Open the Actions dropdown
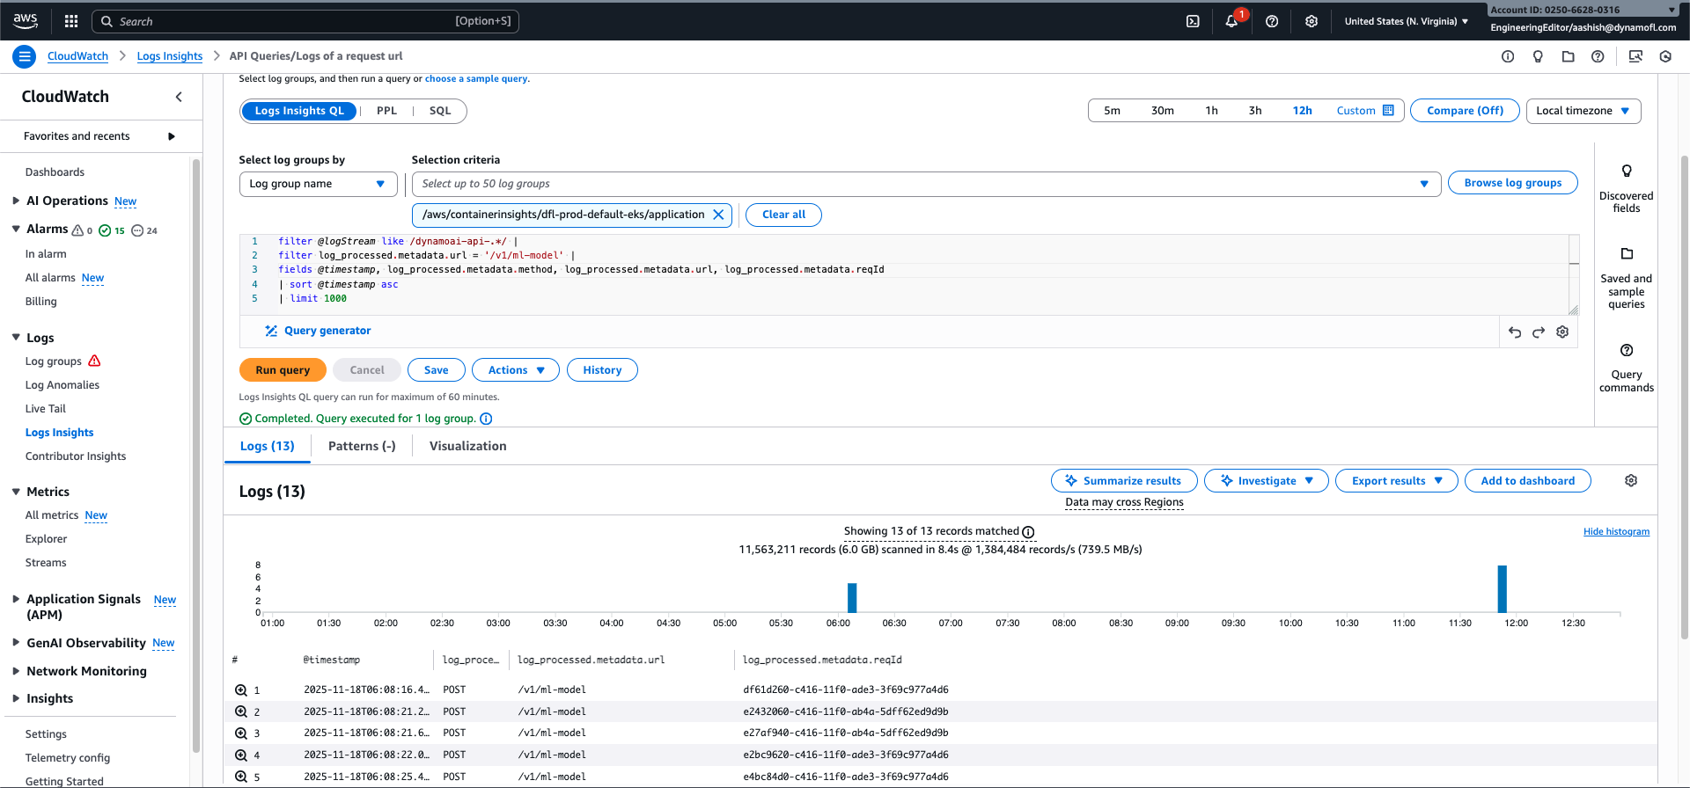The width and height of the screenshot is (1690, 788). pyautogui.click(x=516, y=370)
